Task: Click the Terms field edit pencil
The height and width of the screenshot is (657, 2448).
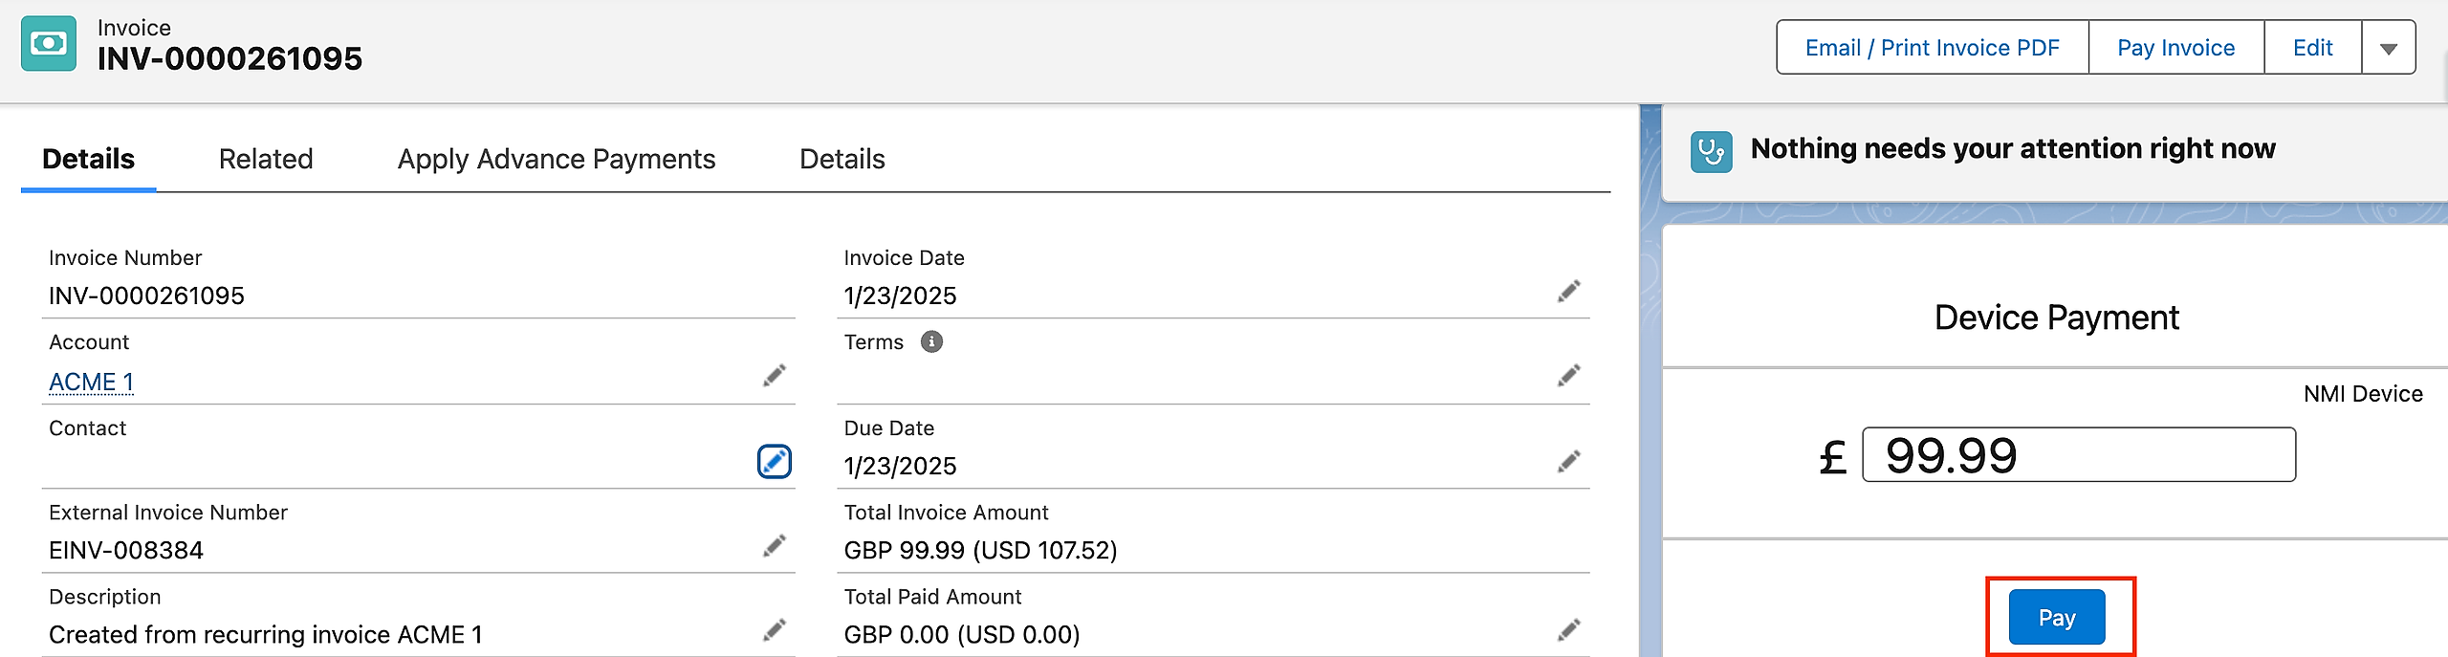Action: 1569,376
